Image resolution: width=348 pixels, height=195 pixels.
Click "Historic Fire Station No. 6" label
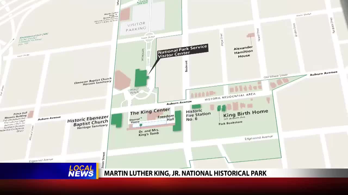198,115
